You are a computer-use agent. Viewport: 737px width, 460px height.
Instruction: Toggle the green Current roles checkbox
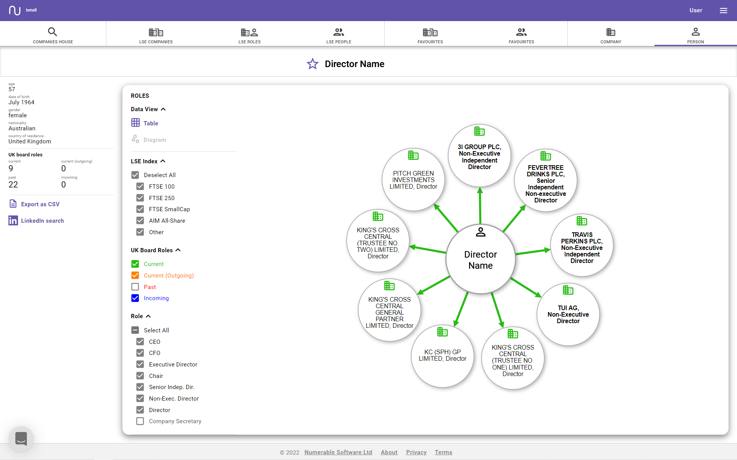[x=135, y=264]
